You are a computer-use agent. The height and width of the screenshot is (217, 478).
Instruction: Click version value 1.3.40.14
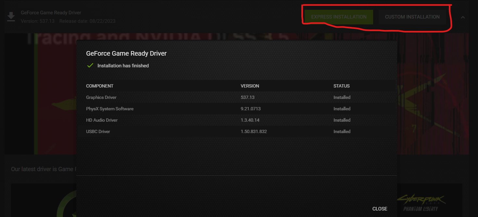(250, 120)
